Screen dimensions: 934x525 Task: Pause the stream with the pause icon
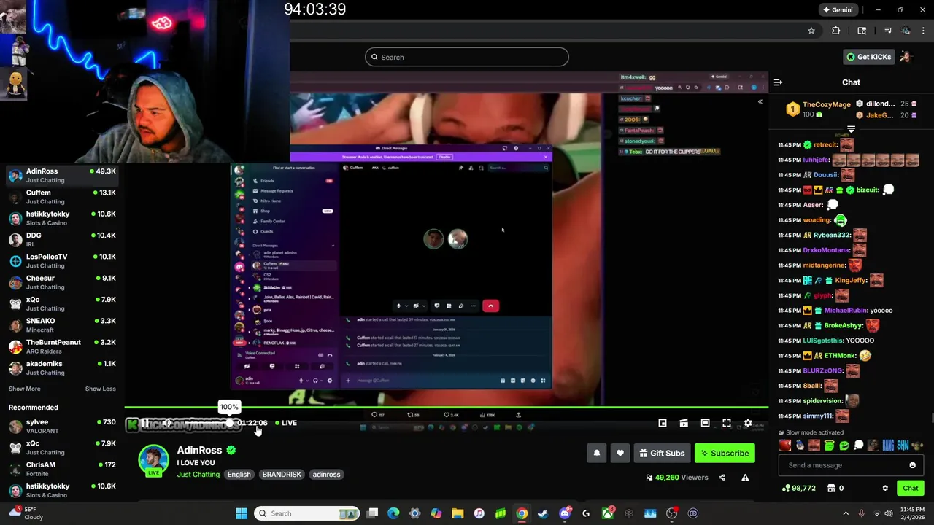click(145, 423)
